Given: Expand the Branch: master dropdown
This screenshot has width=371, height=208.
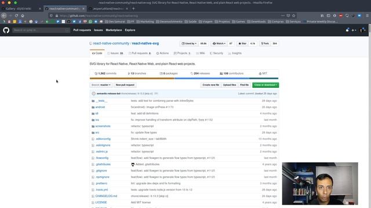Looking at the screenshot, I should click(101, 85).
